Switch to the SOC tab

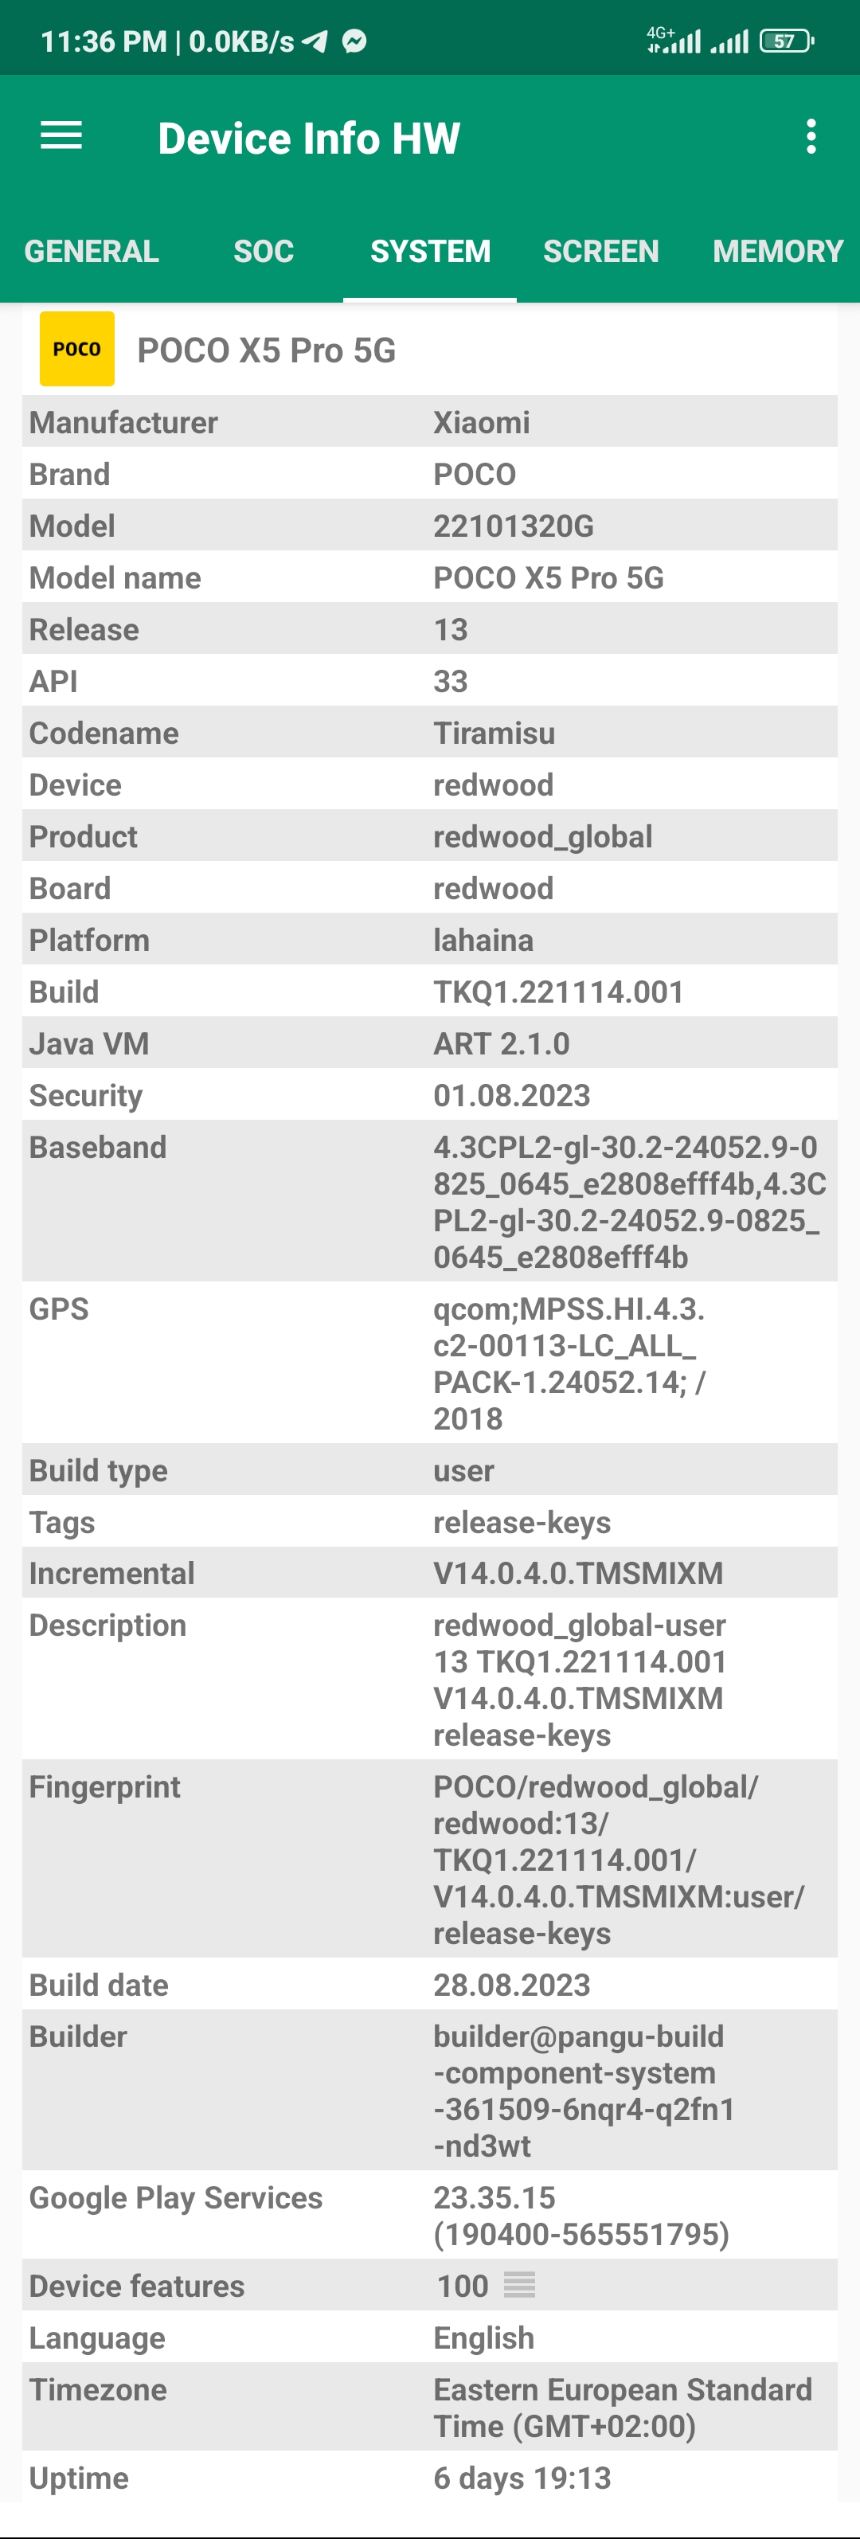(263, 252)
